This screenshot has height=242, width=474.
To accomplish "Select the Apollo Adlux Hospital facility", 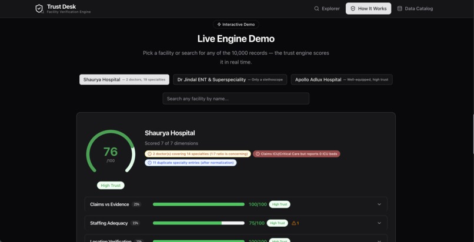I will 342,80.
